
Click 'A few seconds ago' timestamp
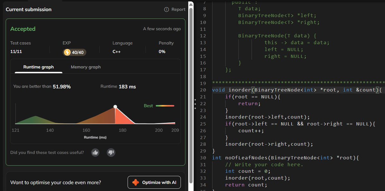click(162, 29)
